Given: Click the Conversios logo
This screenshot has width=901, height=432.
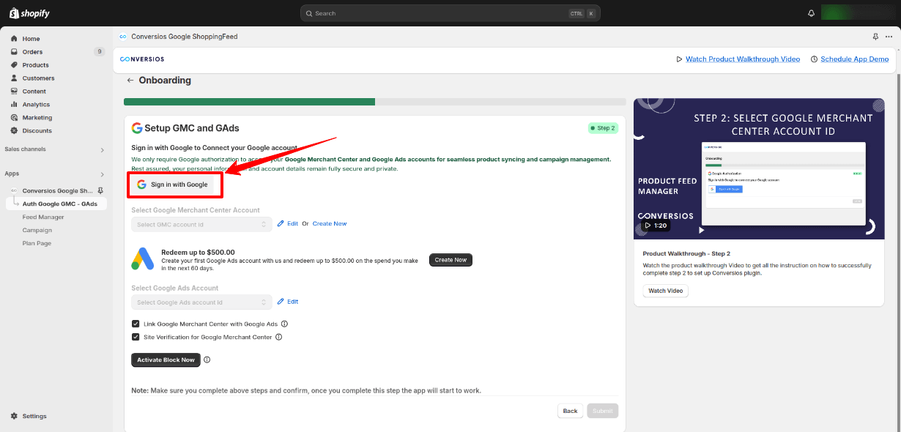Looking at the screenshot, I should click(142, 59).
